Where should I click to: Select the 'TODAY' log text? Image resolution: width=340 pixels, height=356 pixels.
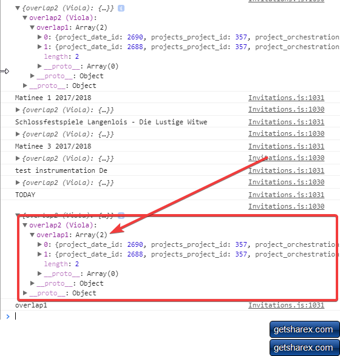pos(25,195)
